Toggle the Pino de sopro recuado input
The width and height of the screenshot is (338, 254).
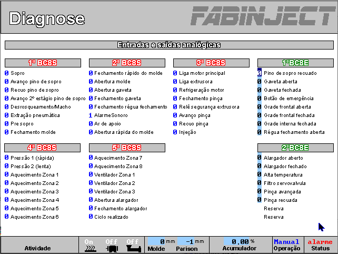(260, 73)
